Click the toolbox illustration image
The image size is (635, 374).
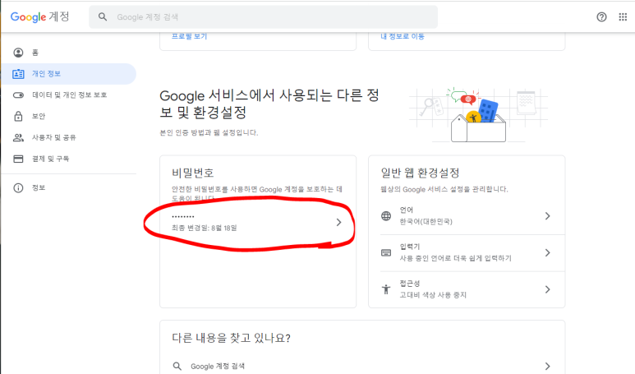tap(479, 115)
